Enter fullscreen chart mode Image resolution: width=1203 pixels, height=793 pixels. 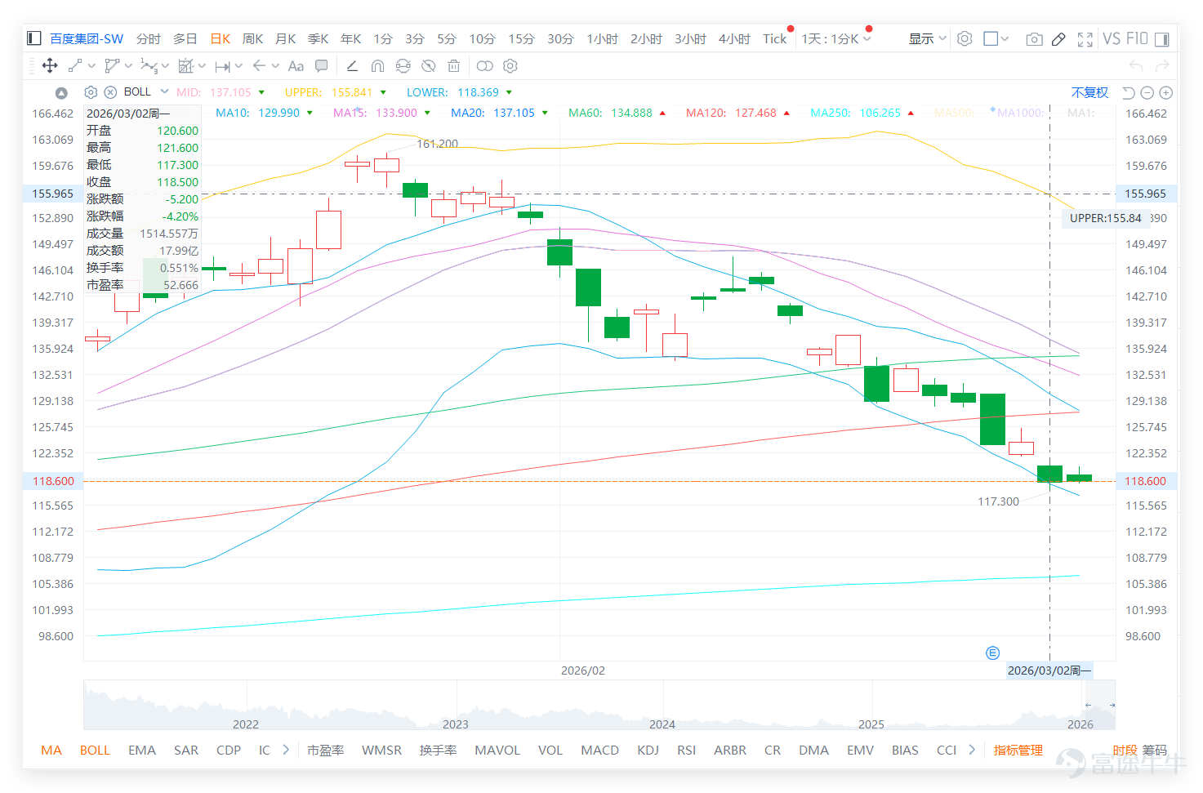click(1085, 38)
